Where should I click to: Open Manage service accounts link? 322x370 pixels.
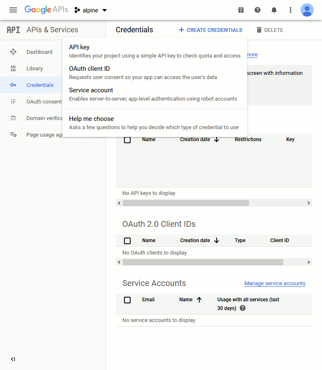click(275, 284)
